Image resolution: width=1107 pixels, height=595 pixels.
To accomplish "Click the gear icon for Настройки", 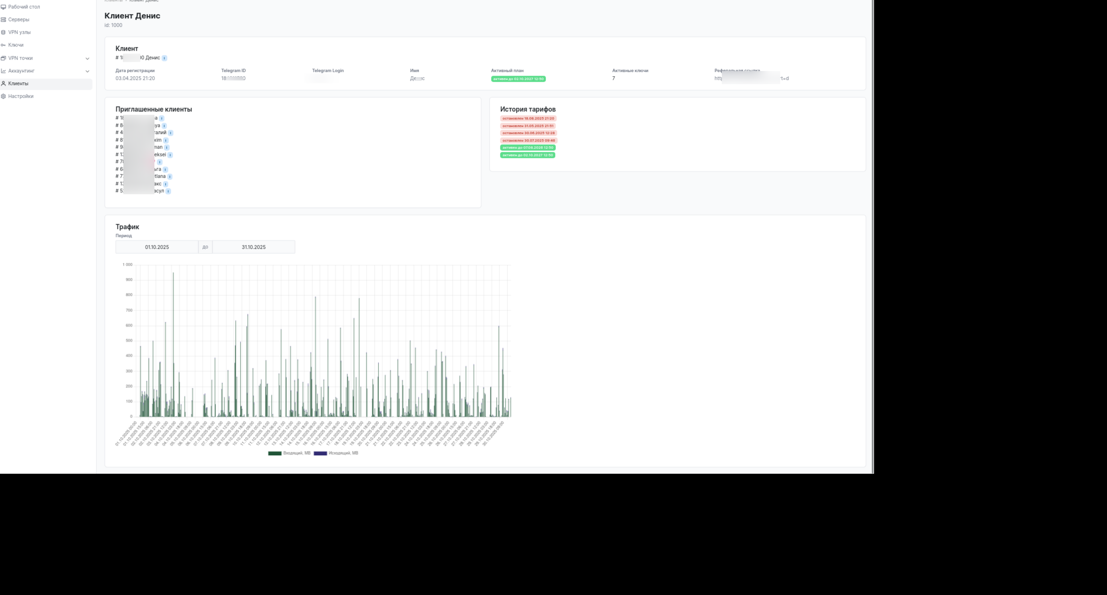I will click(x=3, y=96).
